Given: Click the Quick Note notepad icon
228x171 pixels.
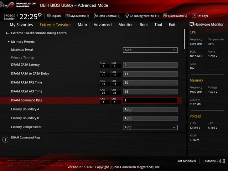Looking at the screenshot, I should pyautogui.click(x=165, y=16).
